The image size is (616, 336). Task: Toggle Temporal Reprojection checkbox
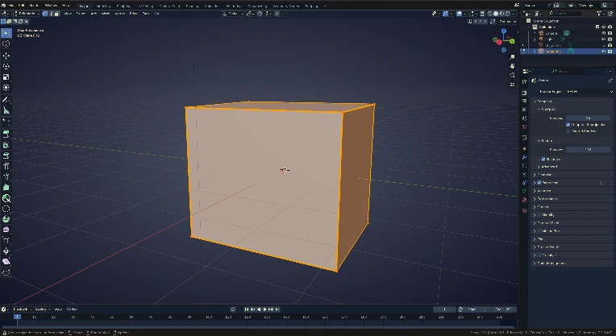click(x=568, y=124)
